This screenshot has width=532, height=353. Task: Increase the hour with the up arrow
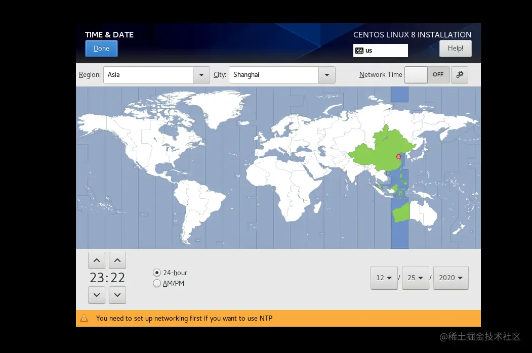[97, 260]
